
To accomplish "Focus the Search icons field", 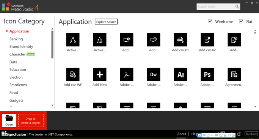I will coord(216,7).
